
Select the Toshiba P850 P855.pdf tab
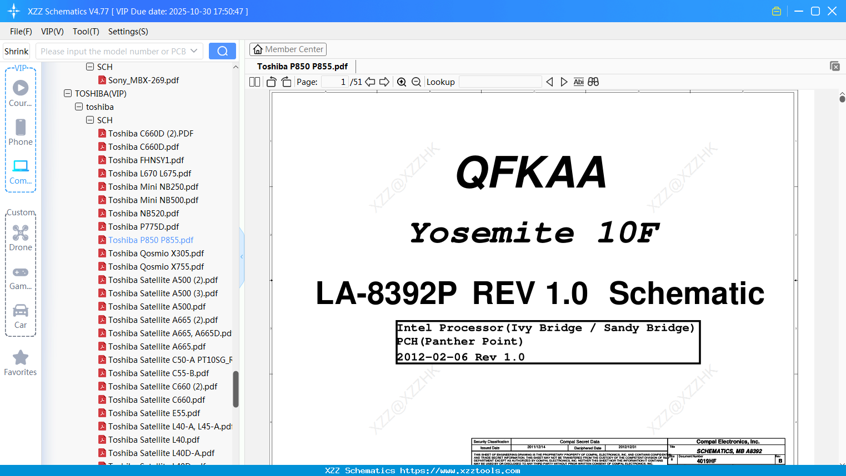pyautogui.click(x=302, y=67)
